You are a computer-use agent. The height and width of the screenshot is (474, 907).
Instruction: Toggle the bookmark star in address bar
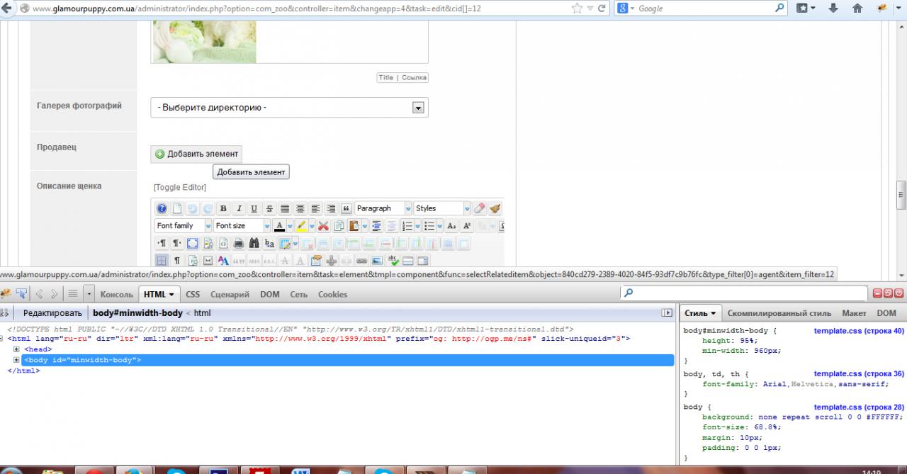577,9
